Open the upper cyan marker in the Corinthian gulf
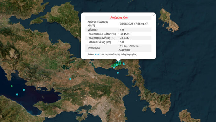216x122 pixels. point(24,90)
